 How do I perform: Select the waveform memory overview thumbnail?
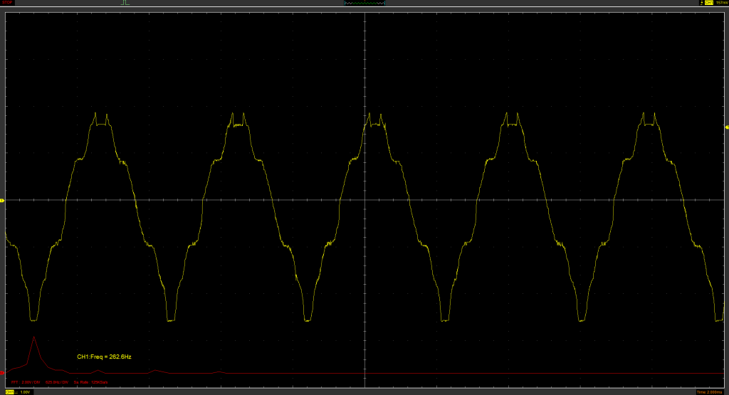pyautogui.click(x=364, y=3)
